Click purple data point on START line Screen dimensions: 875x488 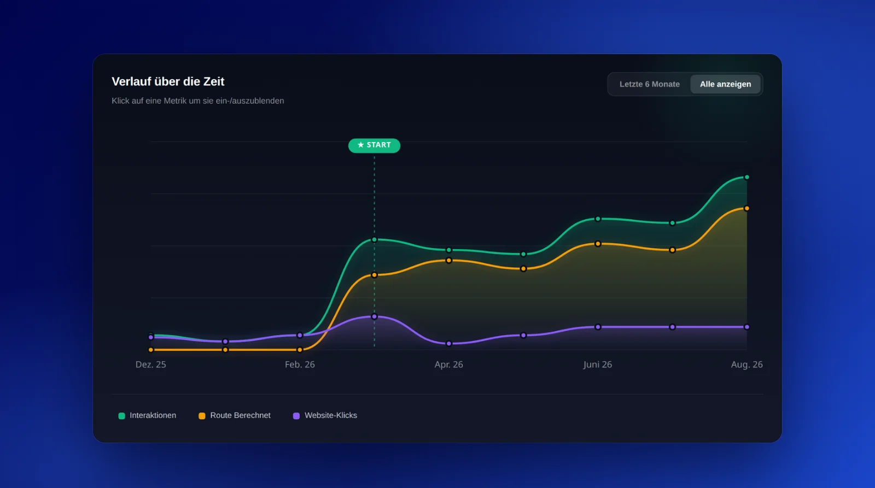[x=374, y=316]
